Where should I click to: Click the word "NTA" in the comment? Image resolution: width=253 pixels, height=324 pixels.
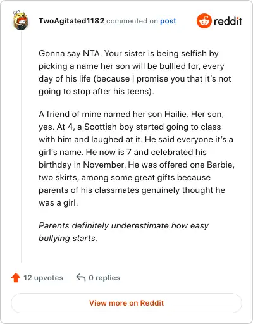tap(91, 53)
